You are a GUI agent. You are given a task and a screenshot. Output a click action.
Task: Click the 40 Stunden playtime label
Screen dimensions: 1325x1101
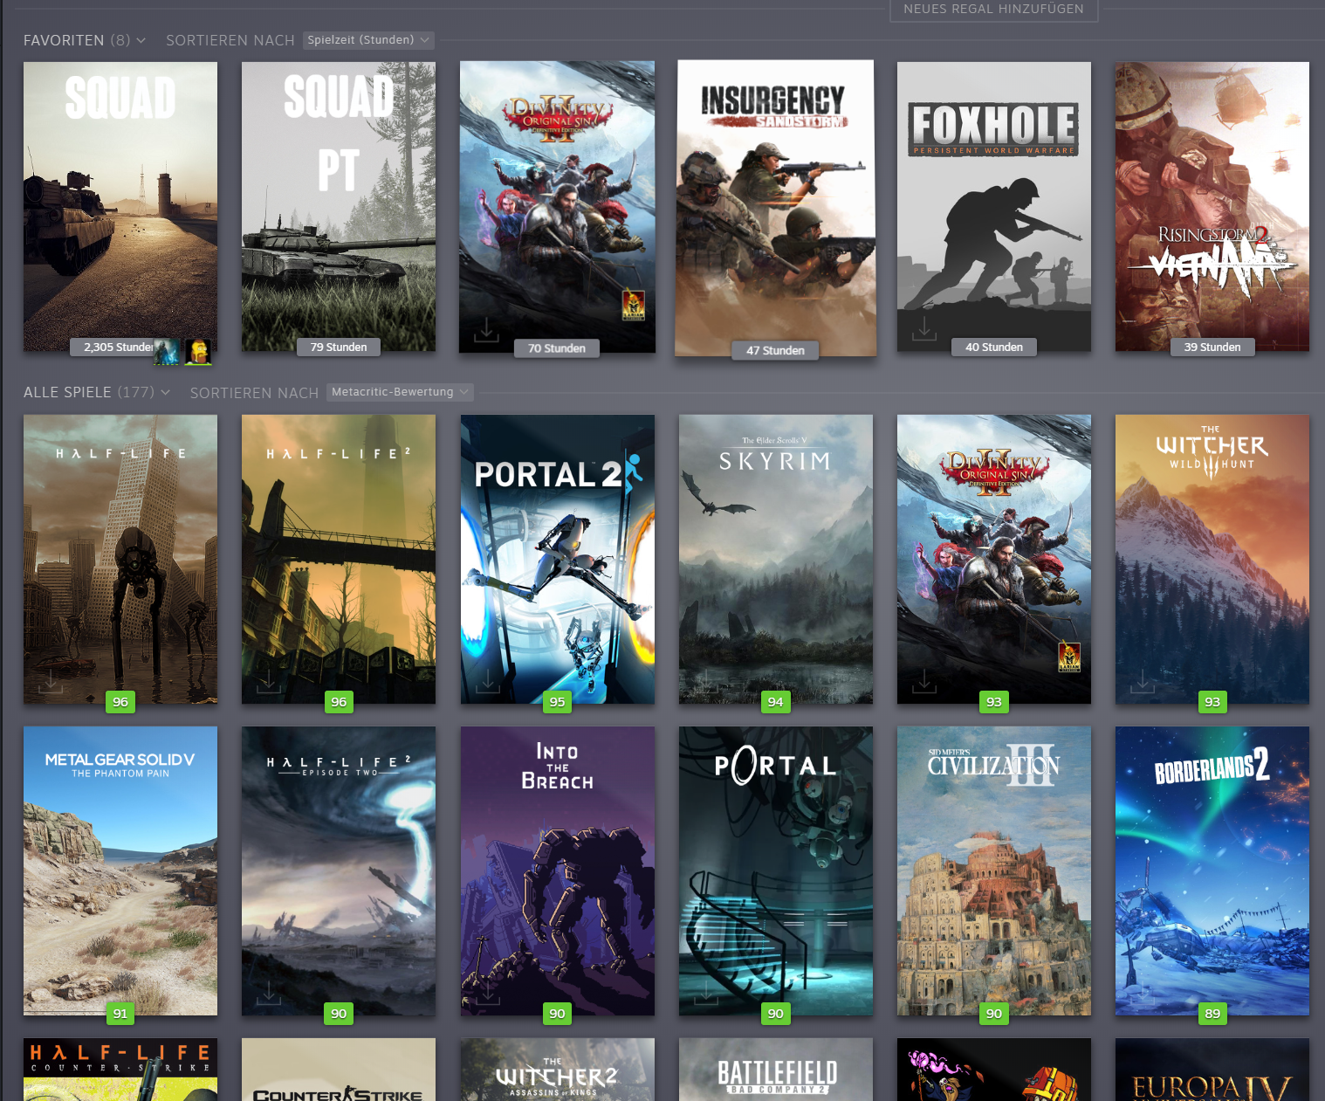click(994, 347)
